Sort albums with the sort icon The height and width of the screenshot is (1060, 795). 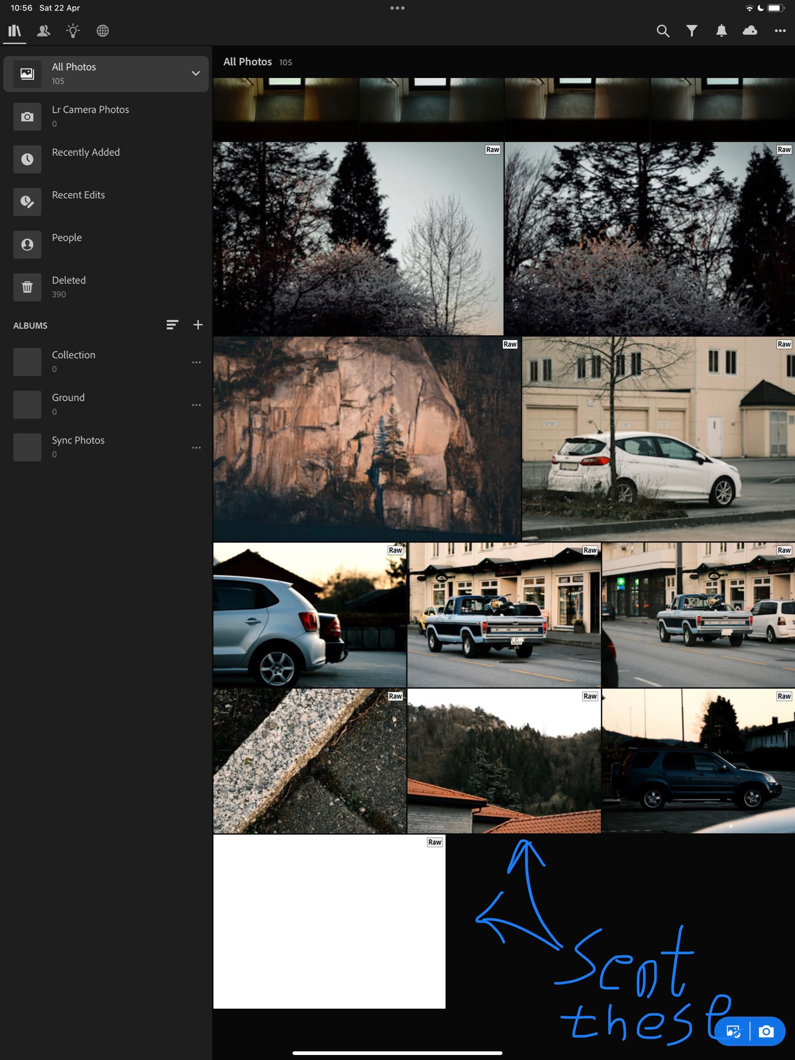172,325
